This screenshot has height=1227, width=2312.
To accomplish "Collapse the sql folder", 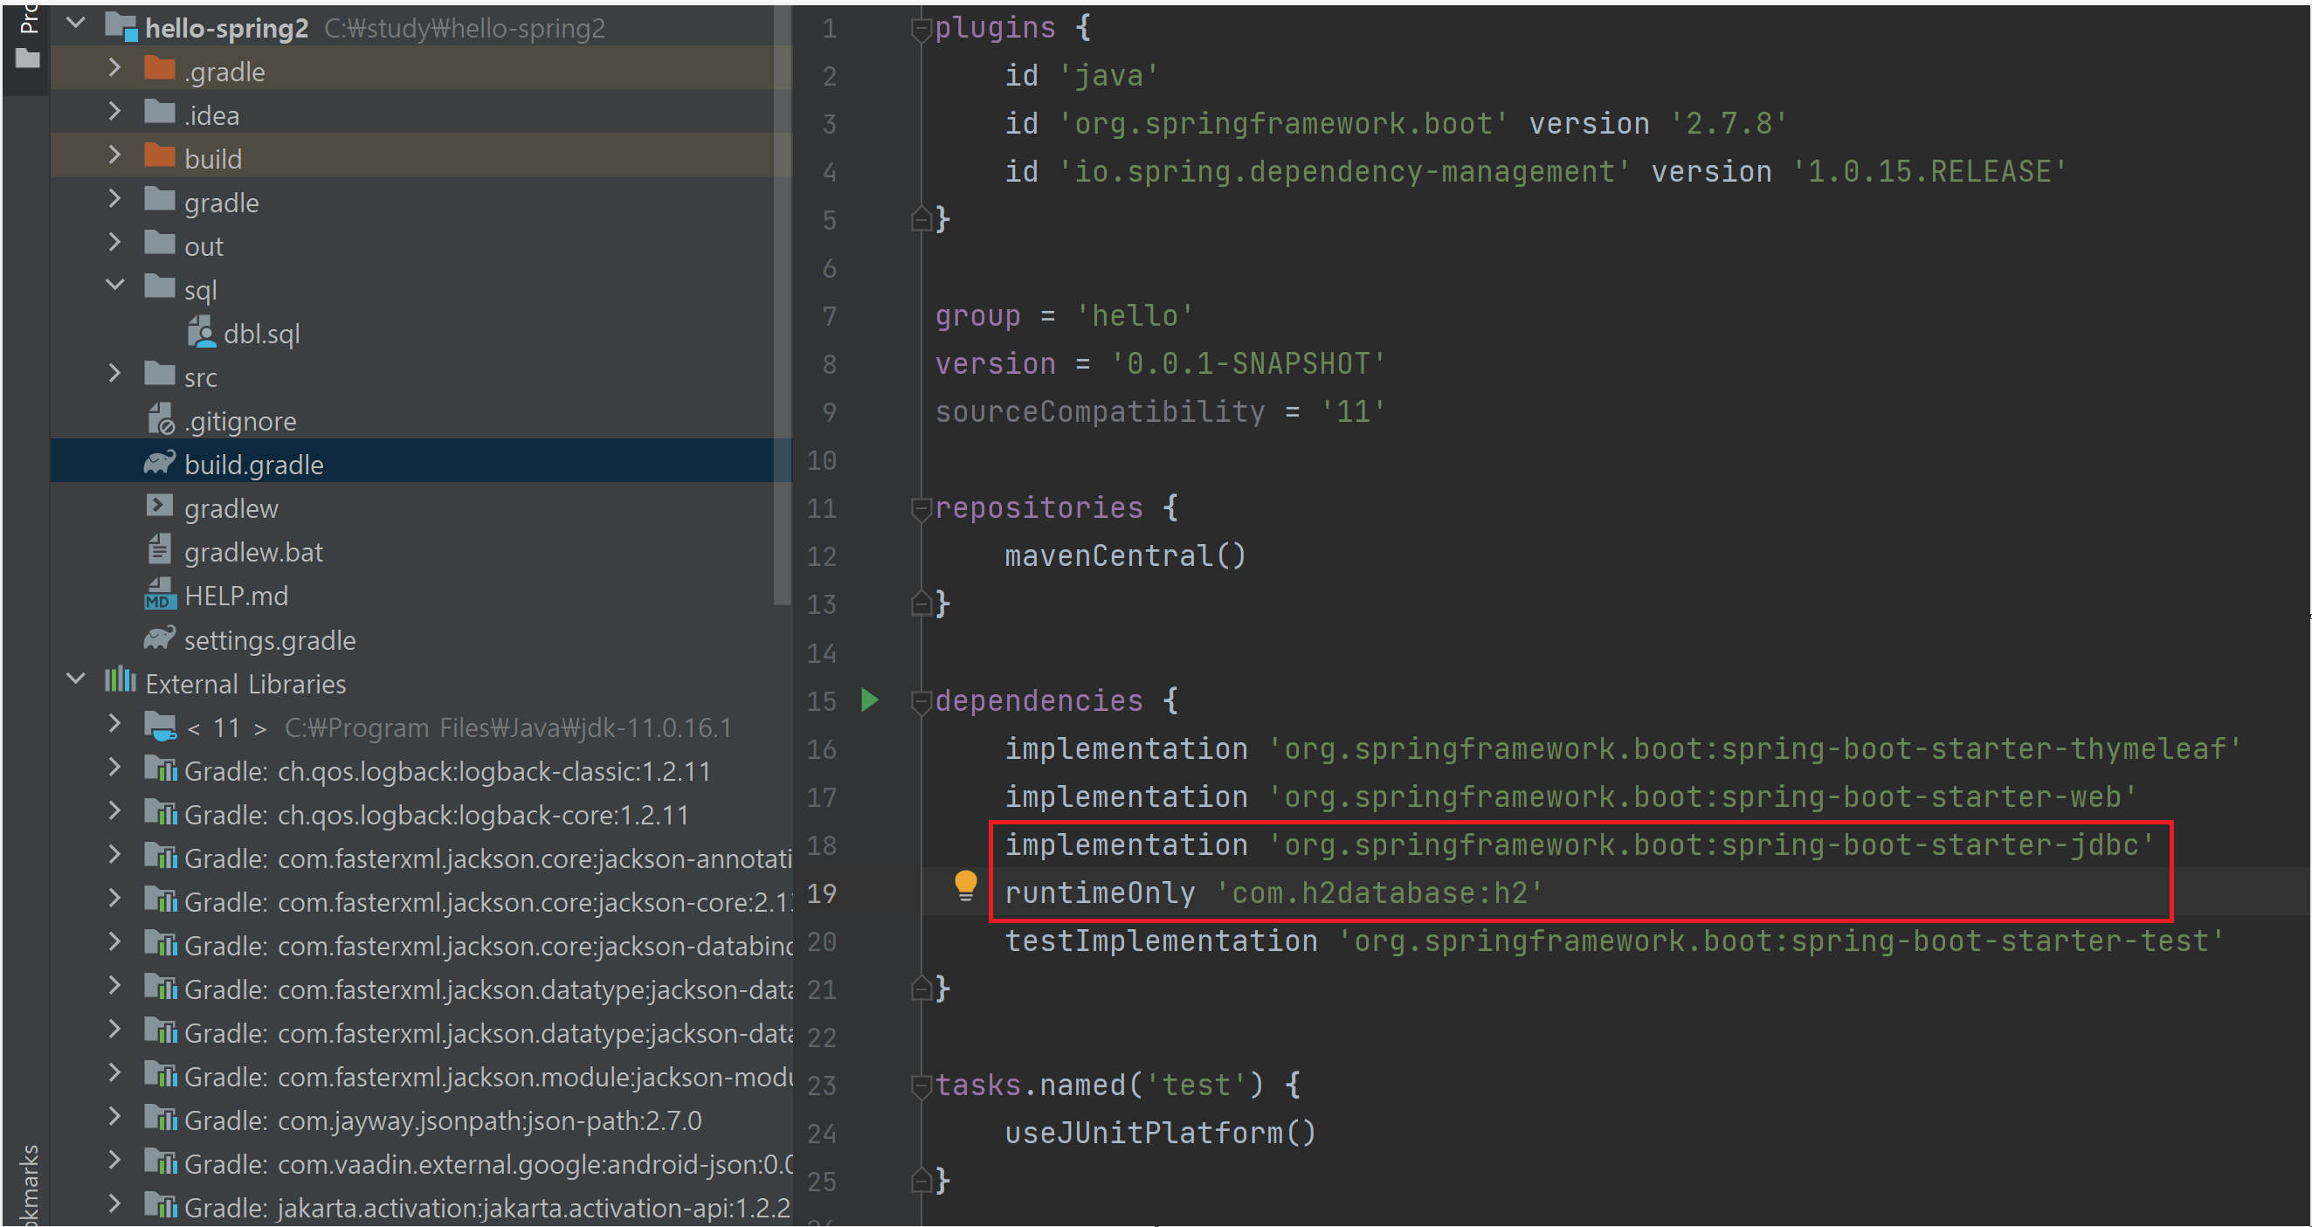I will [114, 286].
